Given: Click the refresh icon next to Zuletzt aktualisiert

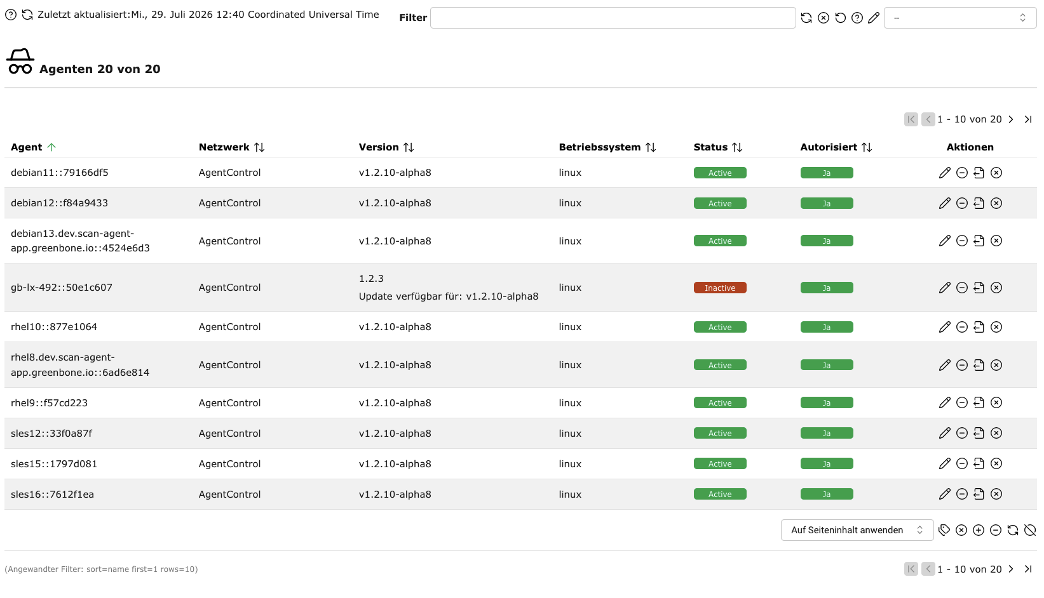Looking at the screenshot, I should (x=27, y=15).
